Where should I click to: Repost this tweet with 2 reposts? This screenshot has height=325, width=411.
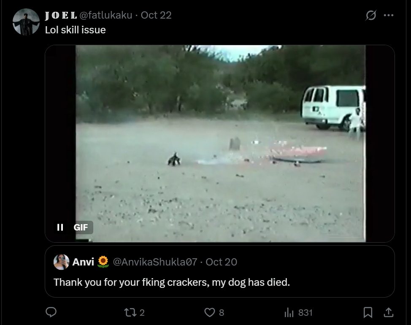tap(134, 312)
